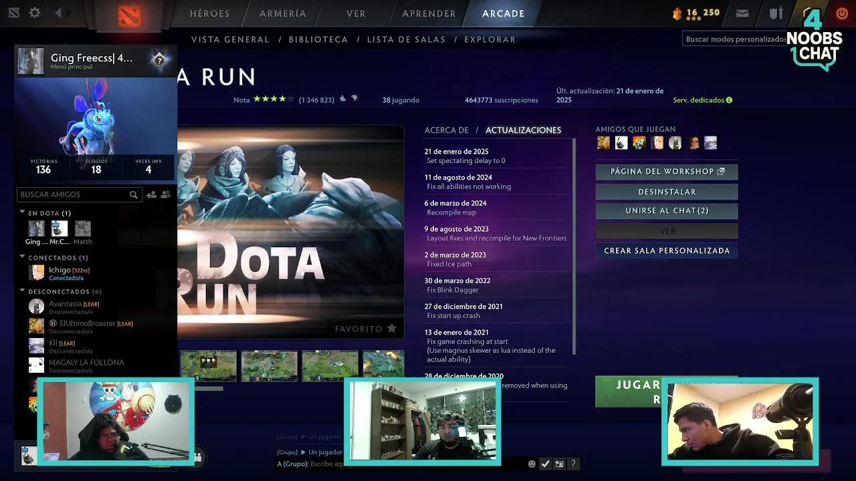This screenshot has width=856, height=481.
Task: Go to VISTA GENERAL sub-tab
Action: pos(230,39)
